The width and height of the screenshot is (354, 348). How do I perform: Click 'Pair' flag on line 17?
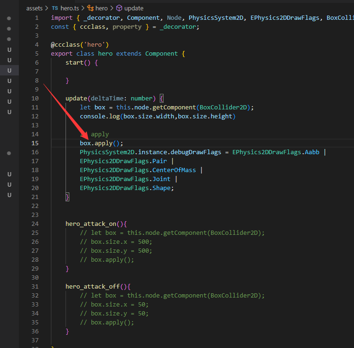[159, 161]
